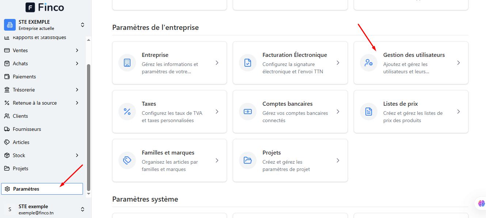Select Paramètres in the sidebar
Image resolution: width=486 pixels, height=218 pixels.
[x=42, y=189]
